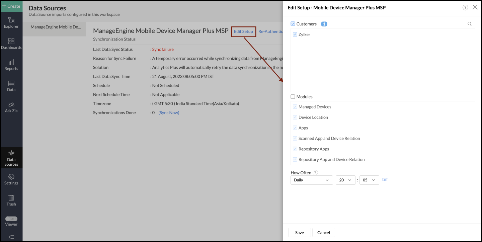The width and height of the screenshot is (482, 242).
Task: Expand the minute dropdown showing 05
Action: click(x=369, y=180)
